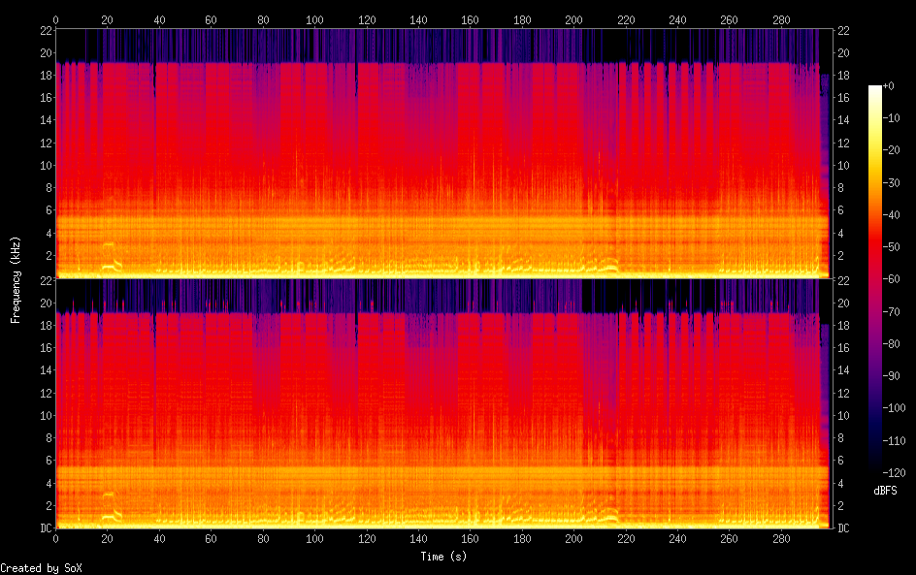The height and width of the screenshot is (575, 916).
Task: Click the 'dBFS' label under color scale
Action: pyautogui.click(x=885, y=491)
